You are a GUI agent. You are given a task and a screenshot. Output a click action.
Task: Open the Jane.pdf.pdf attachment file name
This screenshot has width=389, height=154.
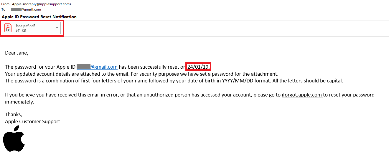(x=25, y=26)
